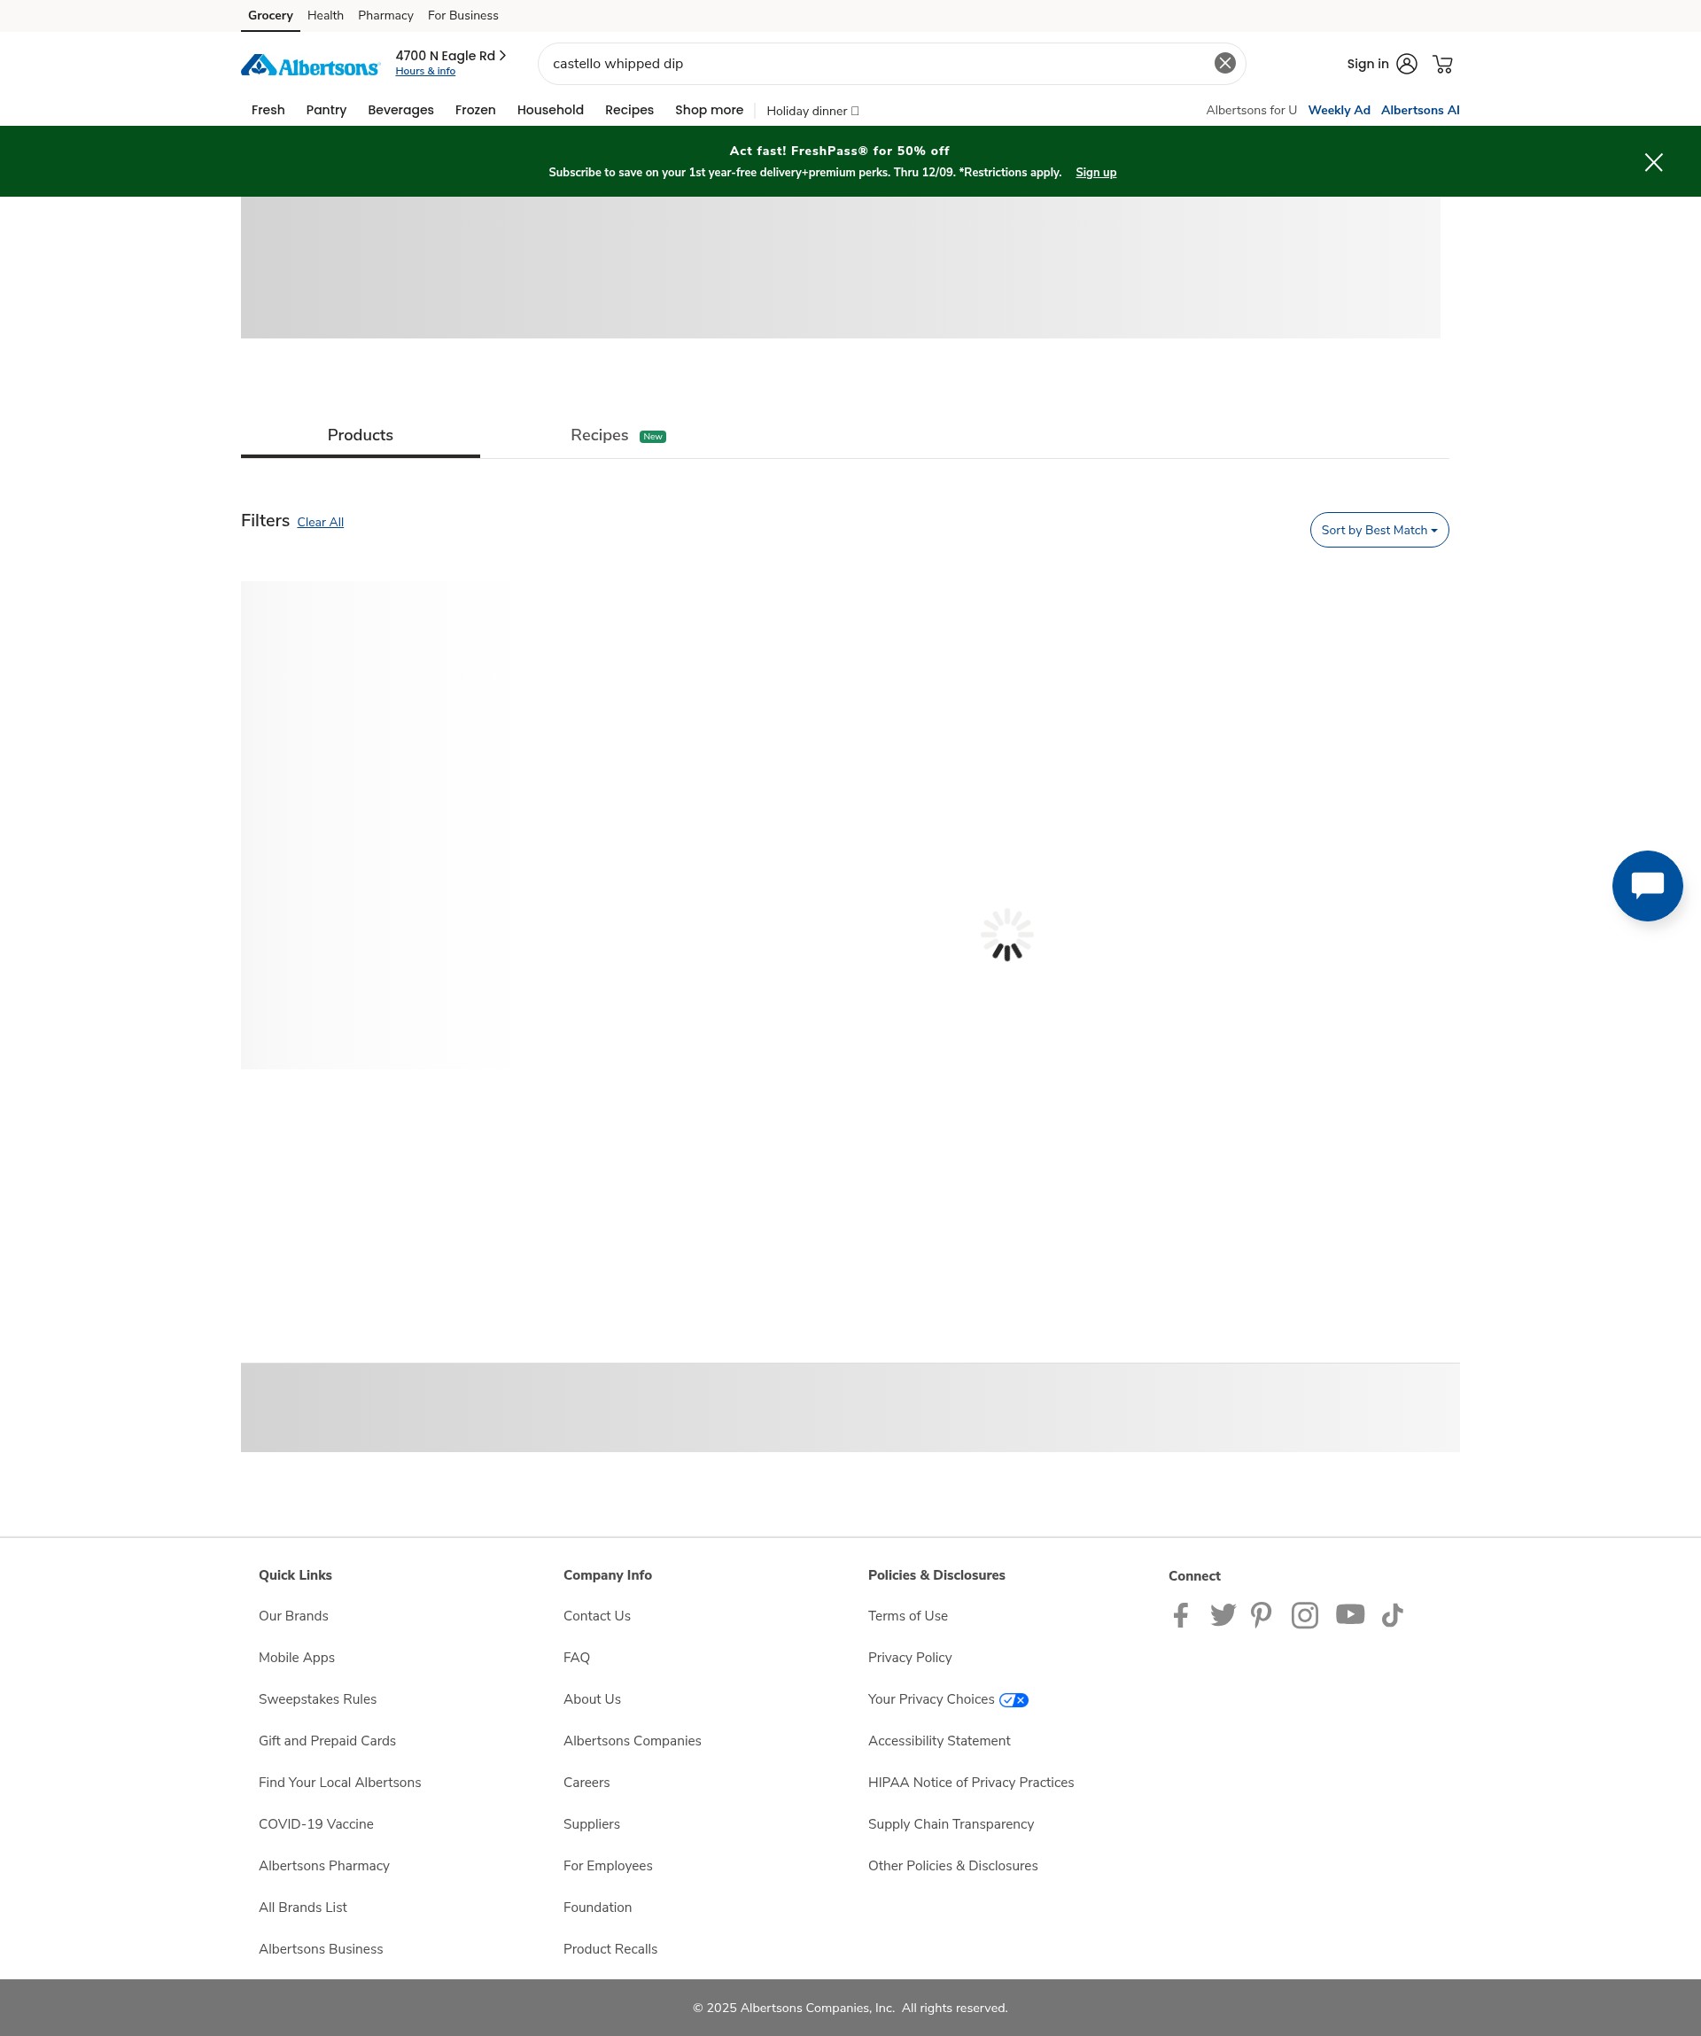Visit Albertsons Twitter page
This screenshot has width=1701, height=2036.
pos(1223,1614)
